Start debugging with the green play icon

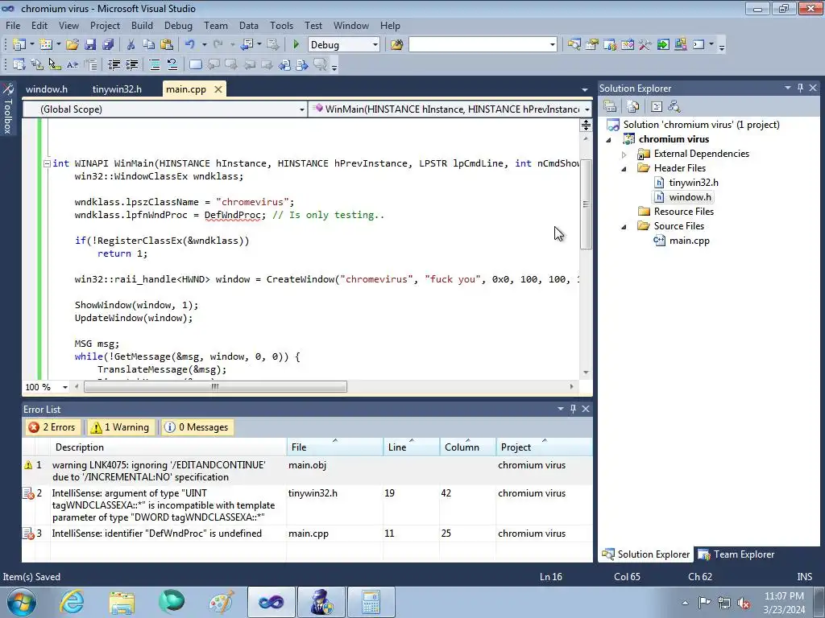click(x=296, y=45)
